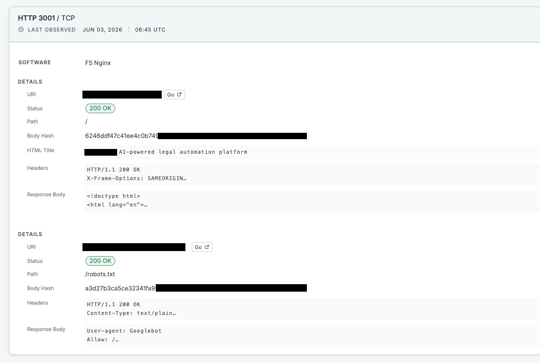Image resolution: width=540 pixels, height=363 pixels.
Task: Click the X-Frame-Options: SAMEORIGIN header text
Action: [136, 178]
